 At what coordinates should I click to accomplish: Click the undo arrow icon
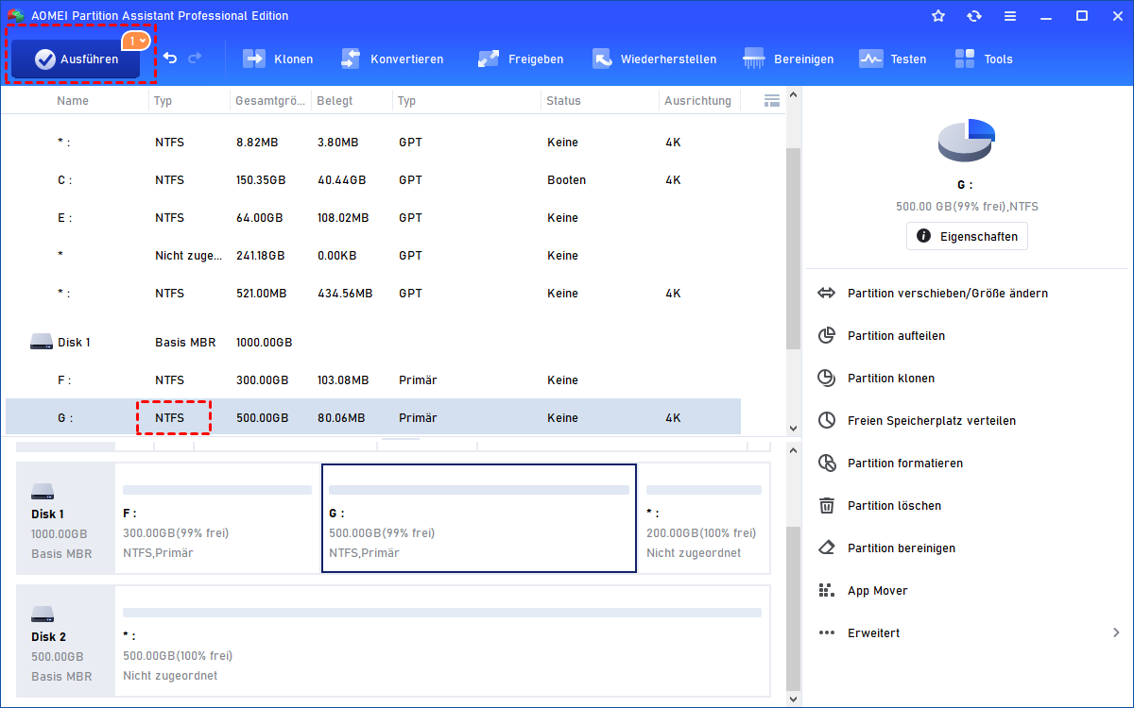170,59
